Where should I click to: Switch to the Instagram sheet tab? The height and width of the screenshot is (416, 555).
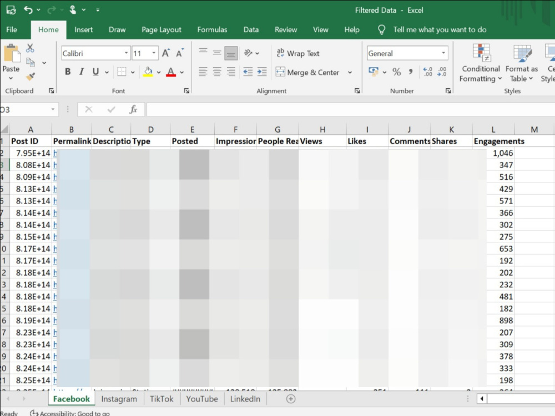119,399
